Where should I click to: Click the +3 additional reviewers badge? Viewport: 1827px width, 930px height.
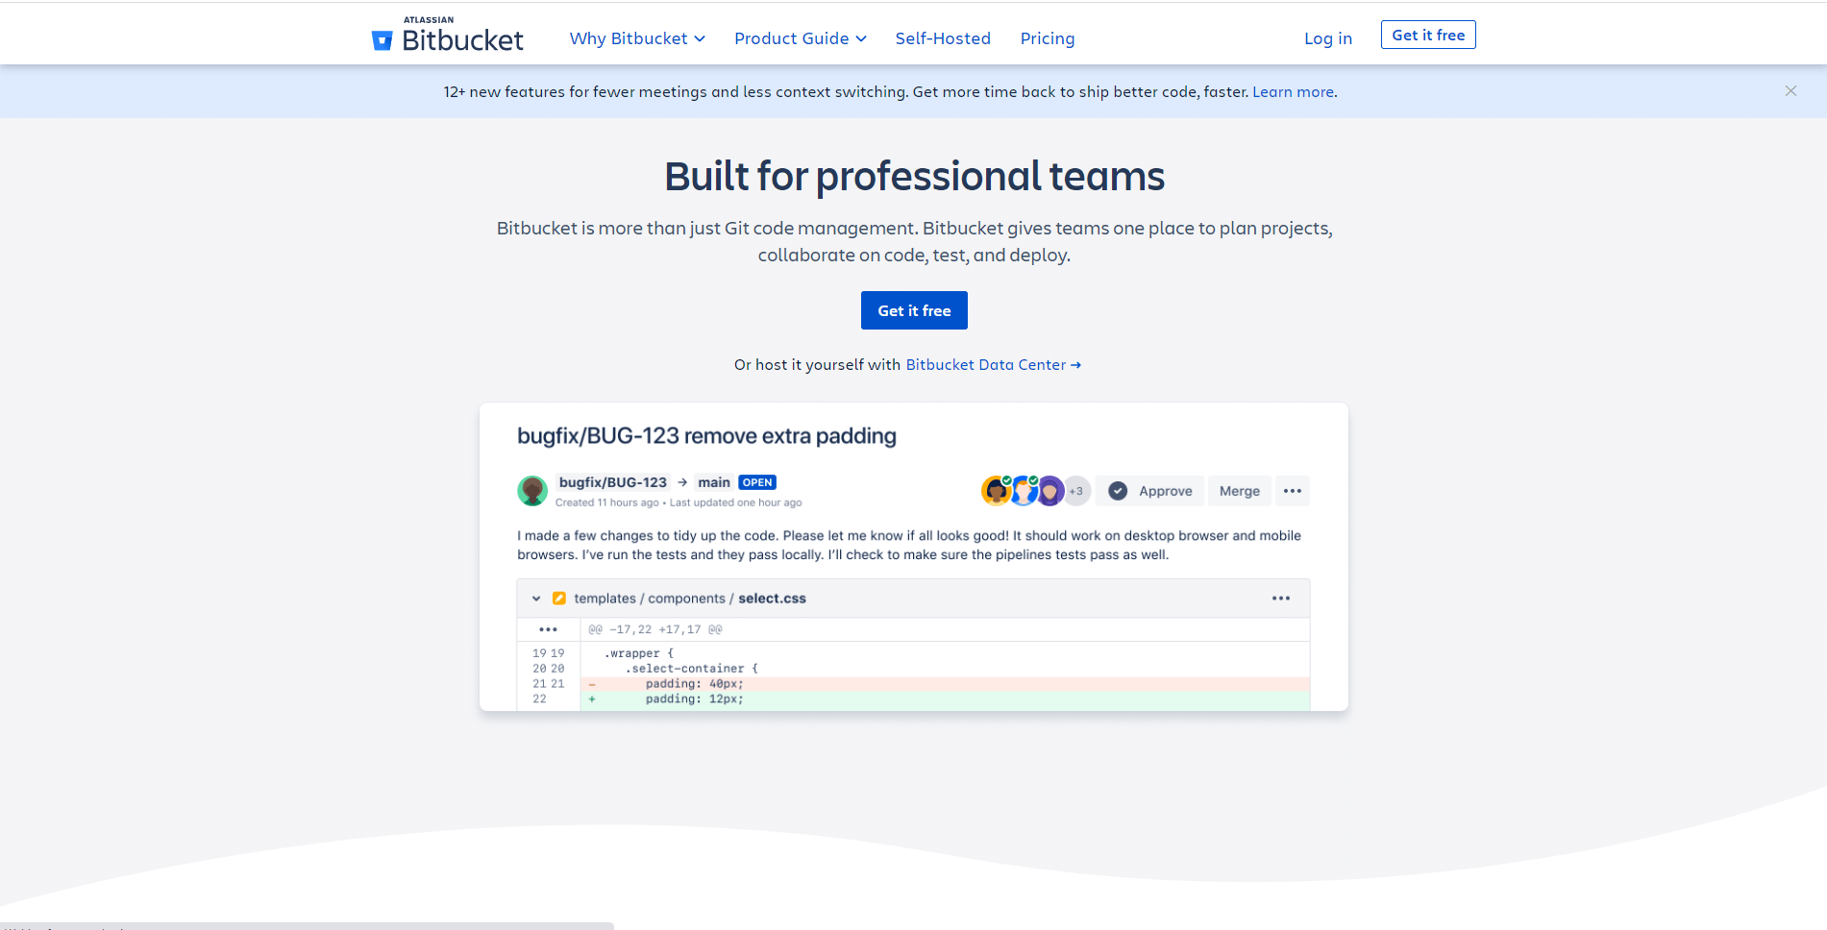1076,491
